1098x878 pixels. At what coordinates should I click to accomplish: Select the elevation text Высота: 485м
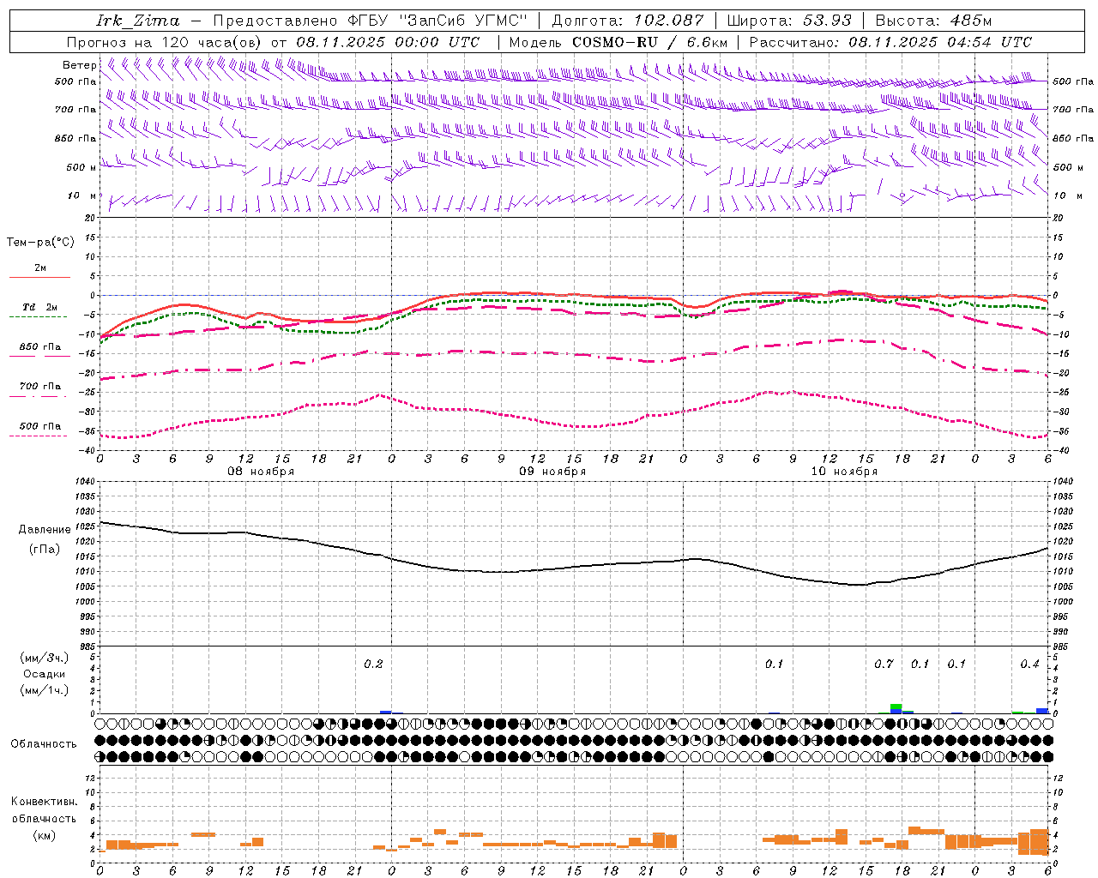pos(933,21)
